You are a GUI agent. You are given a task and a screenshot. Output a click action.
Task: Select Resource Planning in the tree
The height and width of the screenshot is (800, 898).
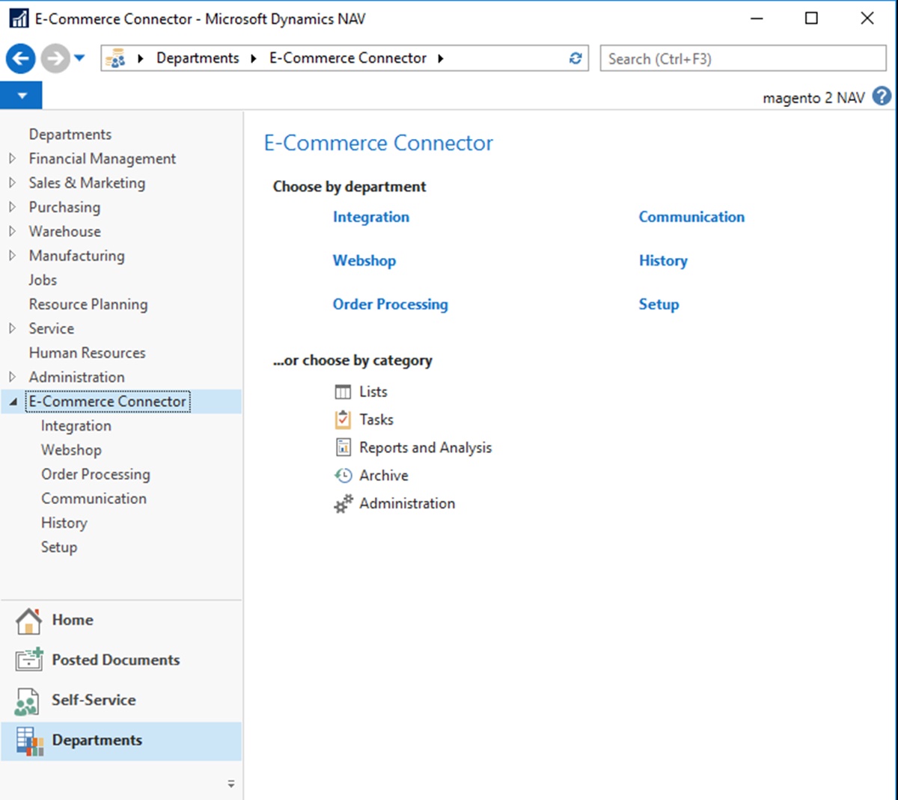[88, 304]
